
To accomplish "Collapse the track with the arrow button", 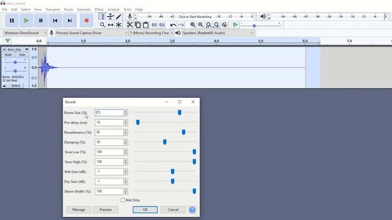I will [x=4, y=86].
